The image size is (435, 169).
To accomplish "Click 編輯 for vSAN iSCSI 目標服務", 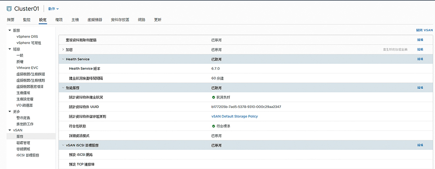I will [420, 145].
